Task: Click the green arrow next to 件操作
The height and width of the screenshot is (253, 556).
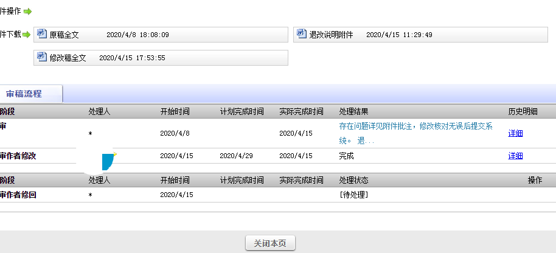Action: click(27, 12)
